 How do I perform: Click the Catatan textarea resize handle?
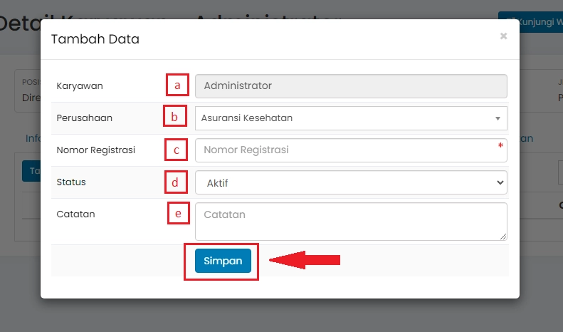coord(503,237)
